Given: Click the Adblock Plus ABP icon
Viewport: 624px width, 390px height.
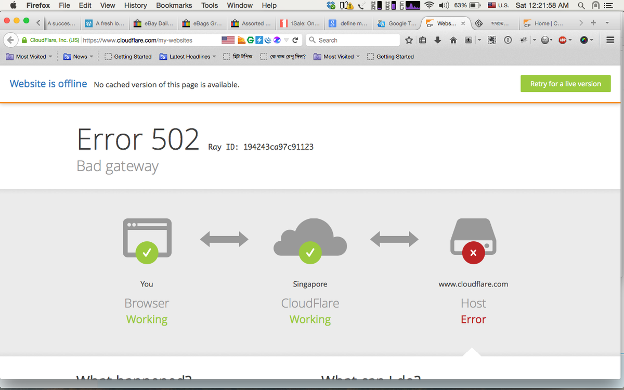Looking at the screenshot, I should pos(562,40).
